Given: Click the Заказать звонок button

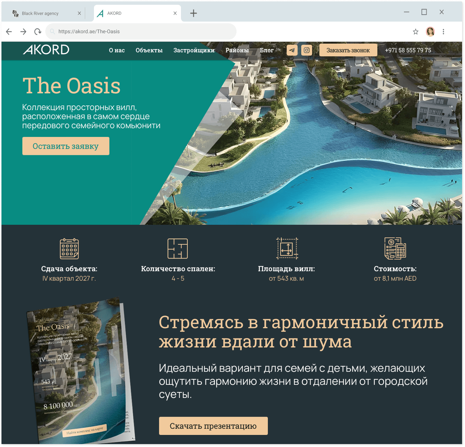Looking at the screenshot, I should click(348, 50).
